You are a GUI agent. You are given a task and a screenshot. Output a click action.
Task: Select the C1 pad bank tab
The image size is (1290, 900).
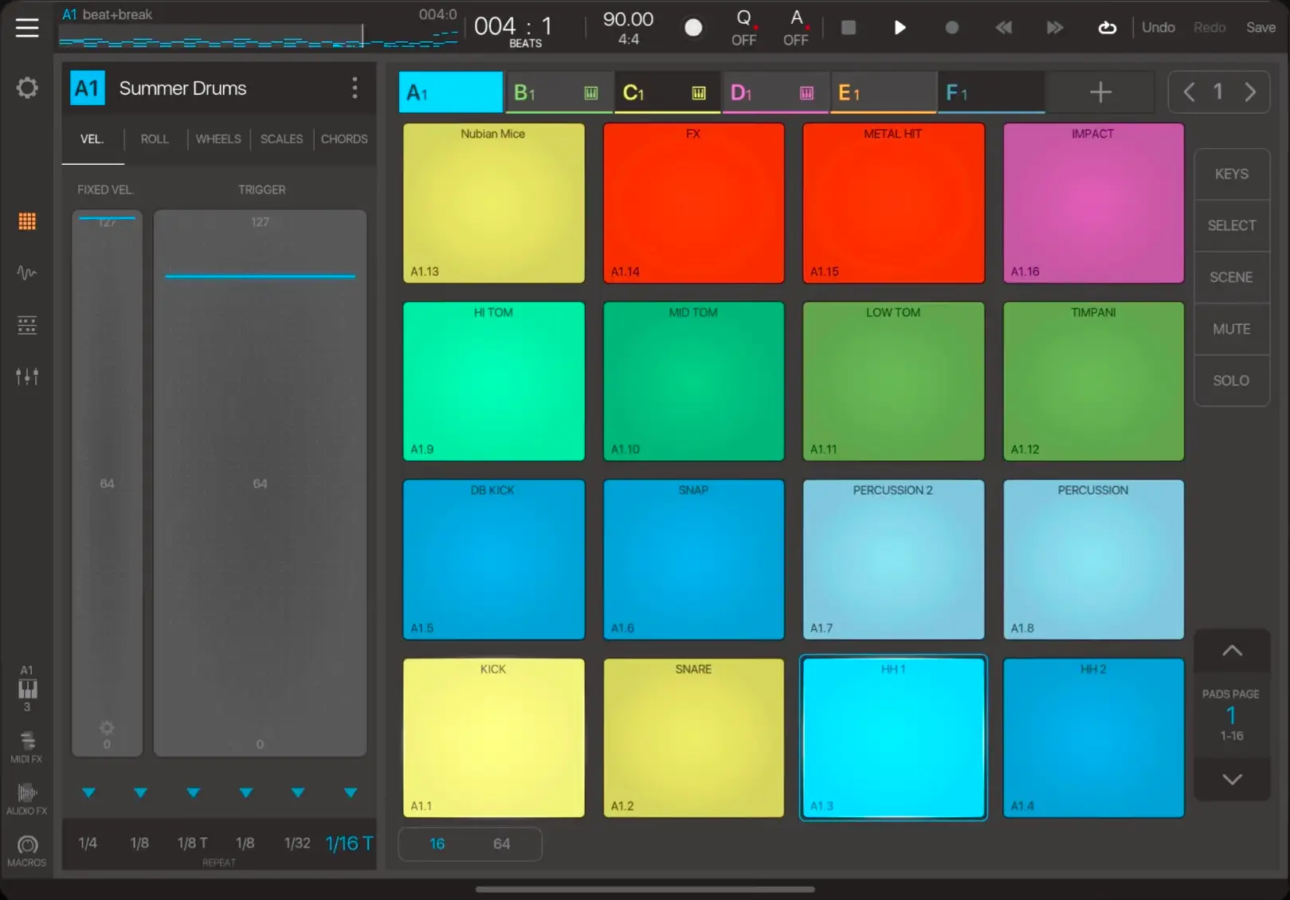coord(667,92)
